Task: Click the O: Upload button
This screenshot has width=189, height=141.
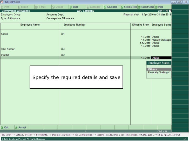Action: click(60, 7)
